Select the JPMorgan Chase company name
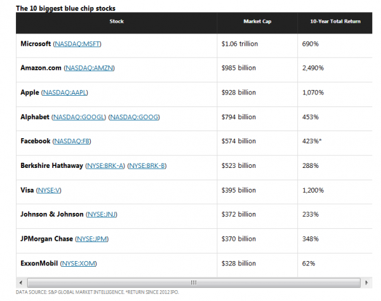This screenshot has height=301, width=381. coord(46,239)
